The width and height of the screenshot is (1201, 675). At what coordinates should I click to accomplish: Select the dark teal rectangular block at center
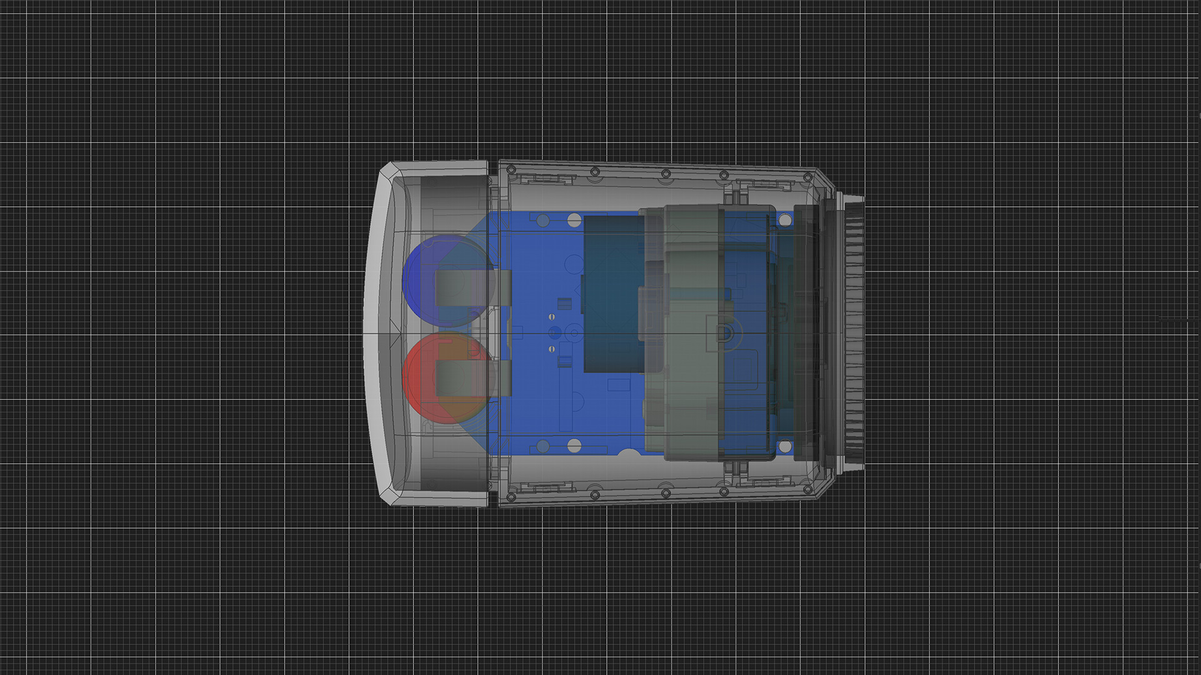point(612,294)
